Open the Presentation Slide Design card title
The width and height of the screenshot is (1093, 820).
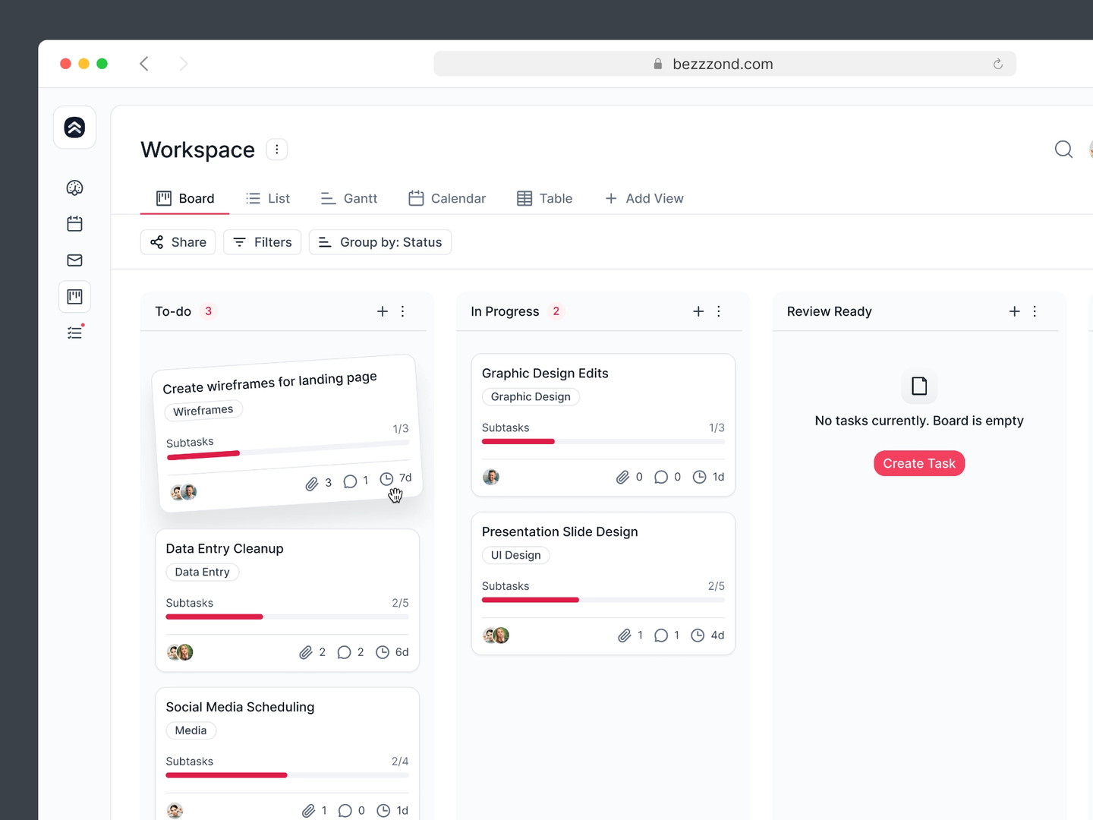point(560,532)
